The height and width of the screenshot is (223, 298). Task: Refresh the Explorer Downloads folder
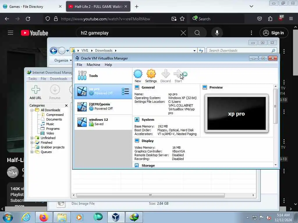click(201, 51)
